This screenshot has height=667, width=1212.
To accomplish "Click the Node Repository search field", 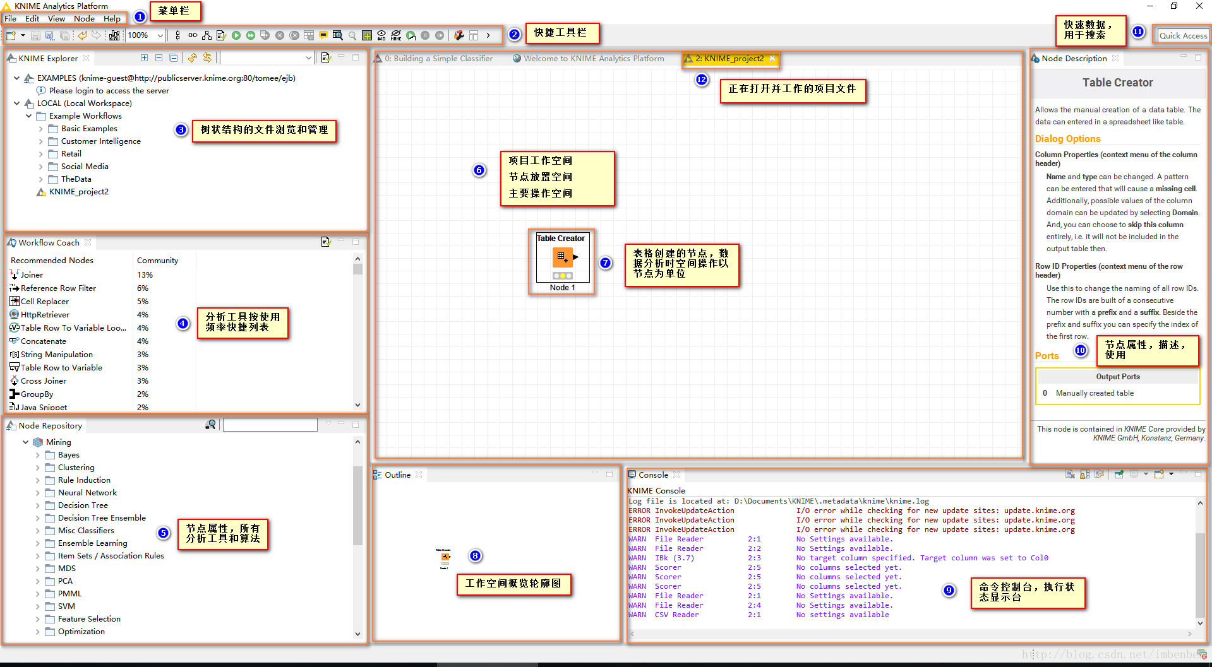I will click(x=270, y=425).
